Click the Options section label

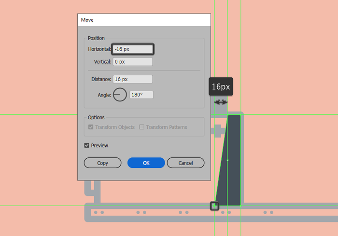(96, 117)
